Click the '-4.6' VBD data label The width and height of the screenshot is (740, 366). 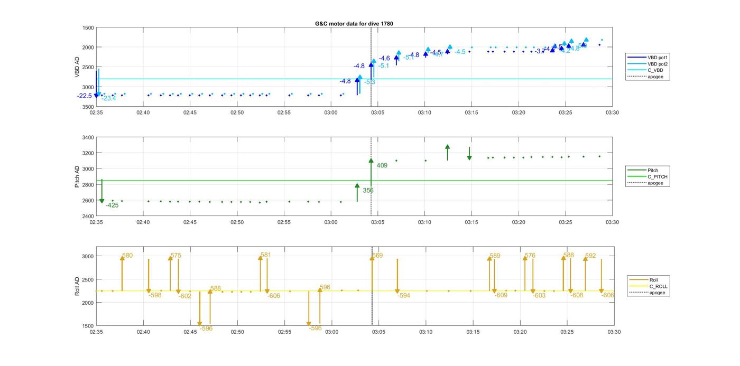click(x=384, y=58)
